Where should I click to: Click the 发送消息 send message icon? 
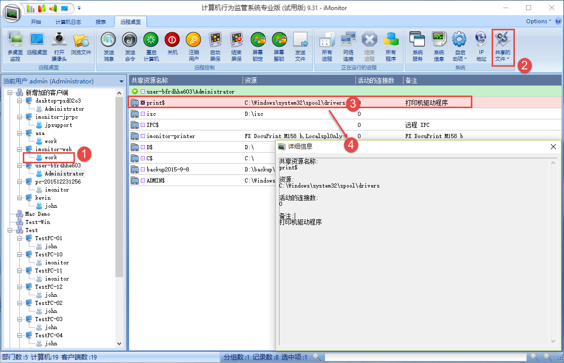[109, 45]
